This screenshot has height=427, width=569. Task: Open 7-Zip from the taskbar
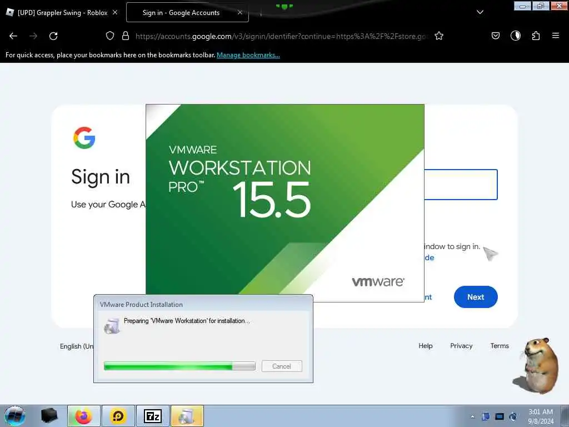tap(153, 416)
